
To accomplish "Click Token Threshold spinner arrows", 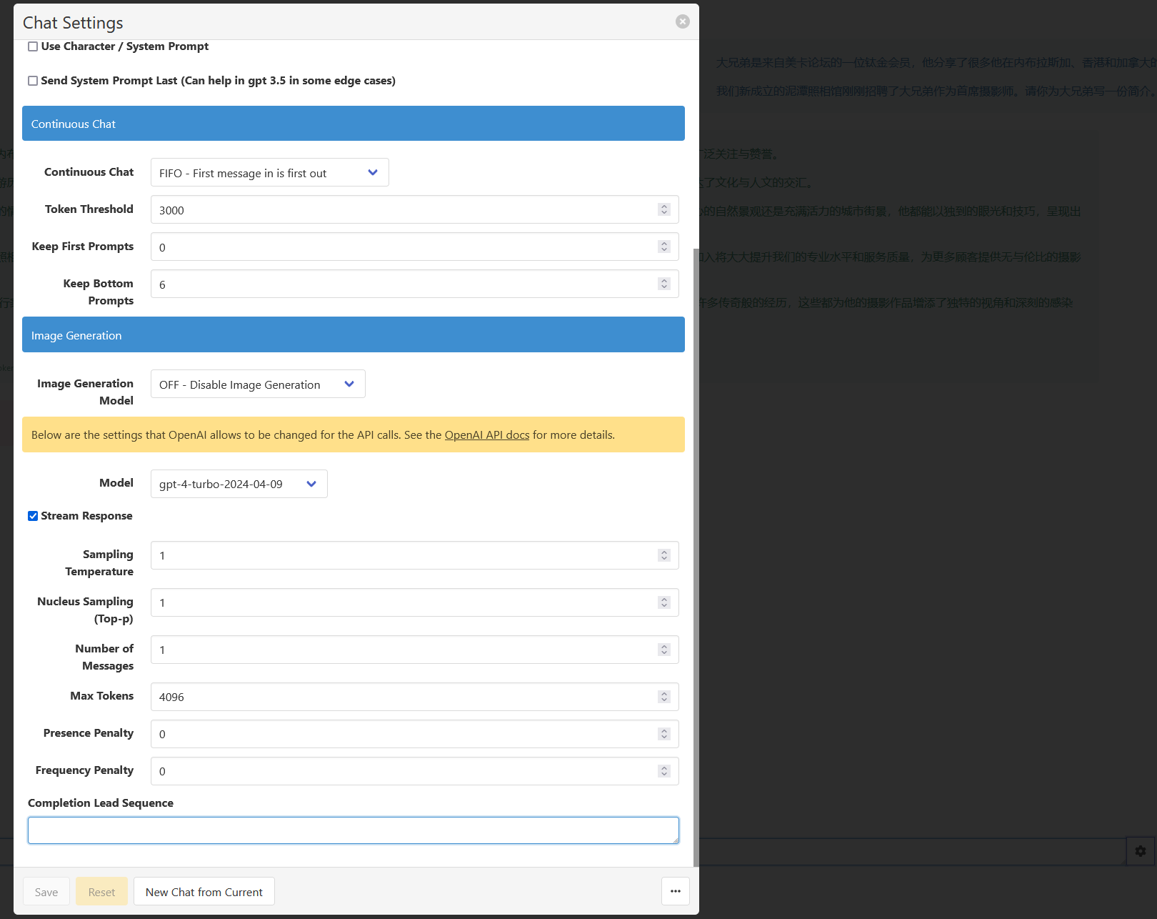I will click(x=663, y=209).
